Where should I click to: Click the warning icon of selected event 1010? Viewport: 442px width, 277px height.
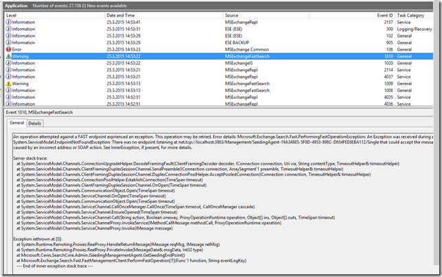coord(9,56)
